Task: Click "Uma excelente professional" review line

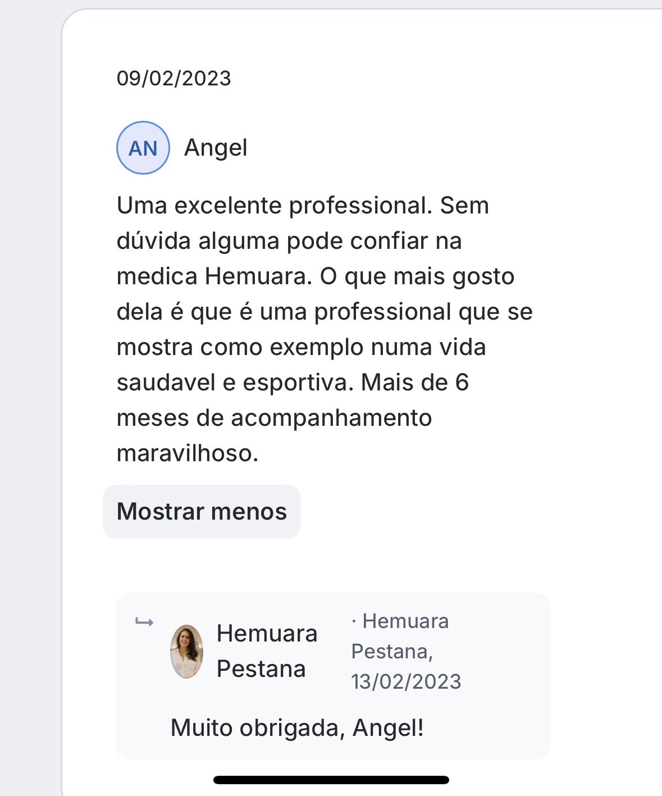Action: click(x=274, y=206)
